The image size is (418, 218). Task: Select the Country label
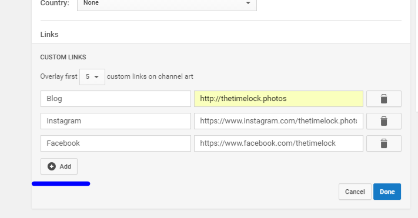coord(55,3)
